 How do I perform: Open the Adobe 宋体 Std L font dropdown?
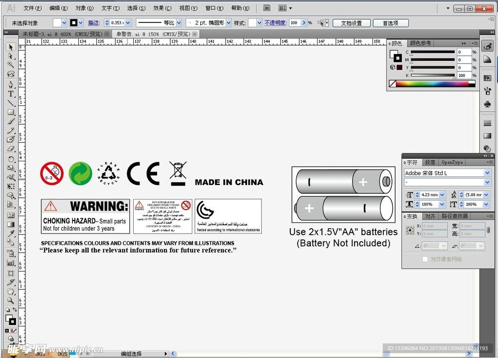click(487, 173)
